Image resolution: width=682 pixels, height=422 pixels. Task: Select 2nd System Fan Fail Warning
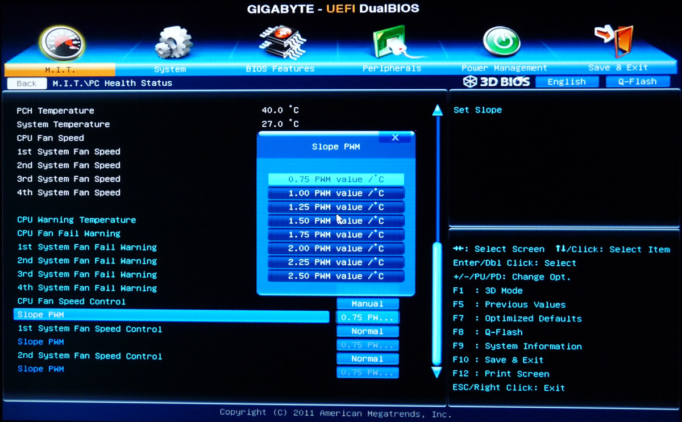[x=87, y=261]
